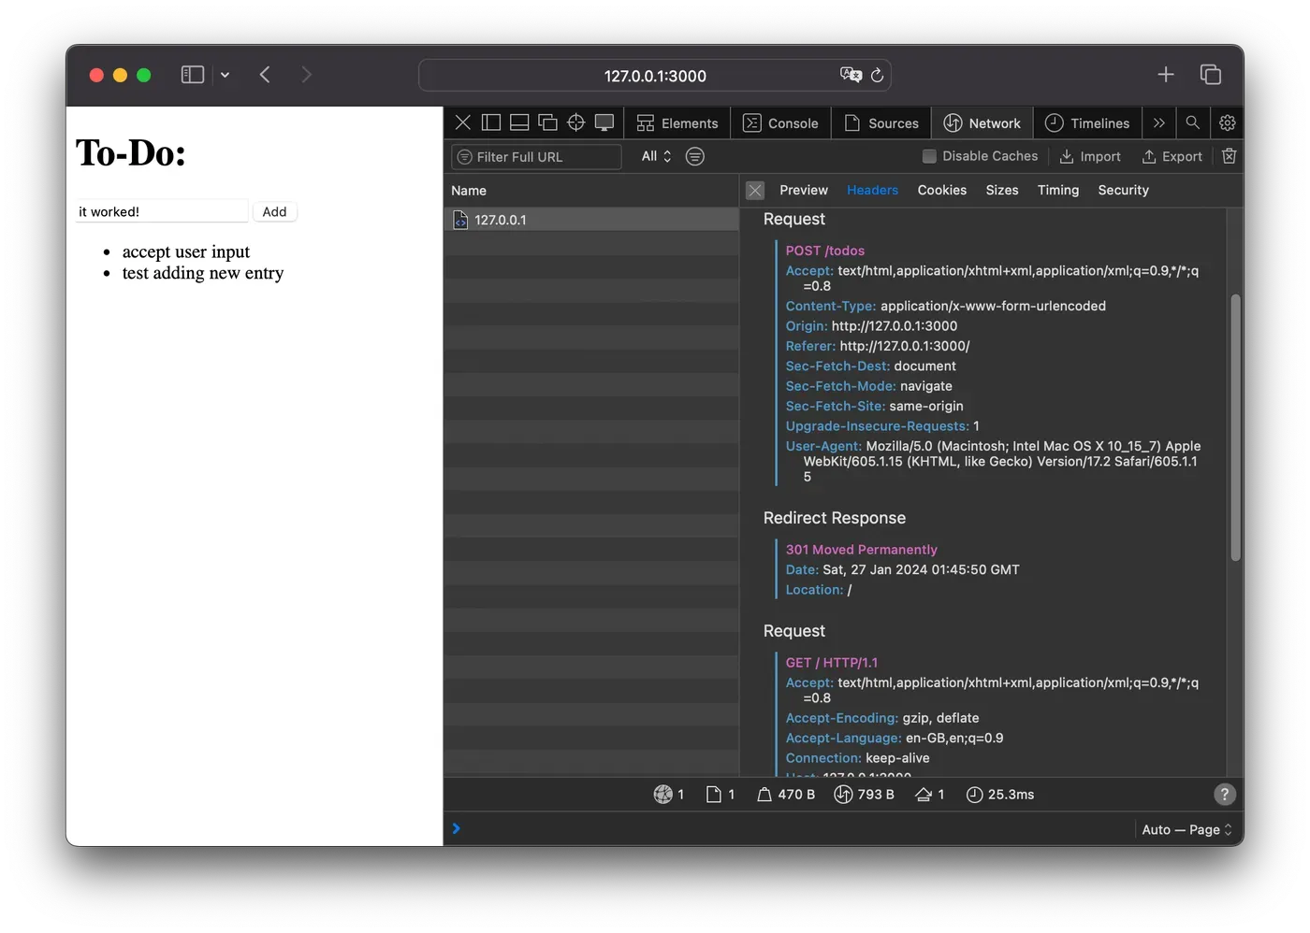Click the 25.3ms load time stat

point(1000,795)
